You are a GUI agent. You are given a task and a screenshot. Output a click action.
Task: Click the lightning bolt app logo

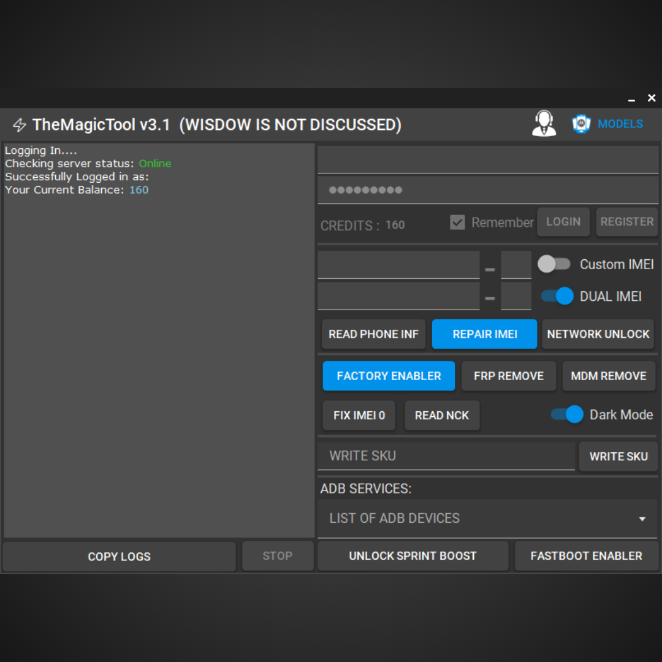point(20,125)
